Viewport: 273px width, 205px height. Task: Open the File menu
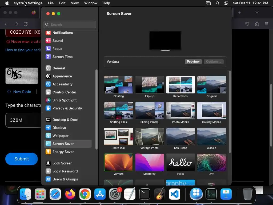point(51,3)
